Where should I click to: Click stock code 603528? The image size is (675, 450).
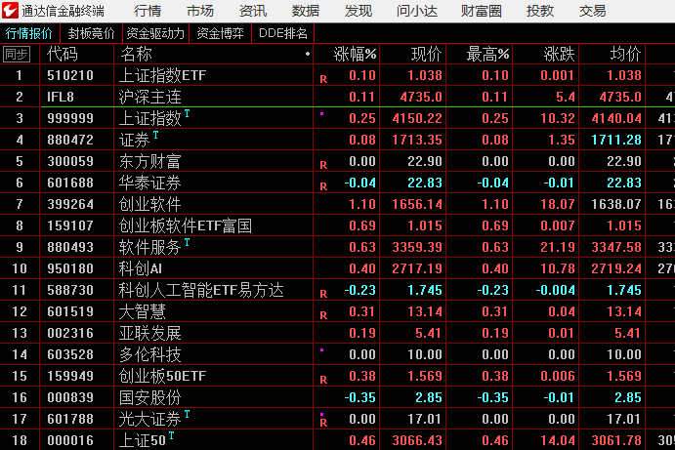click(x=70, y=355)
